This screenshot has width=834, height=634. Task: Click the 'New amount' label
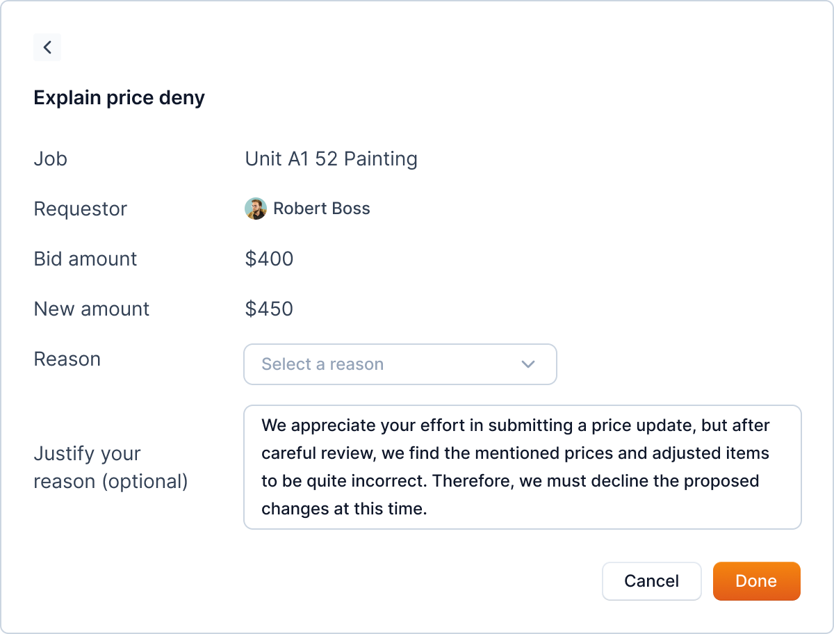click(x=91, y=309)
